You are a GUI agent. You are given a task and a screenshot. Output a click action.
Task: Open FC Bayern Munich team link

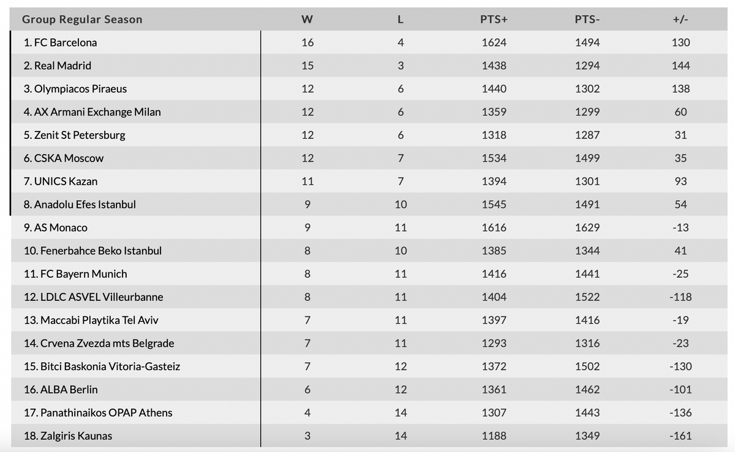pyautogui.click(x=75, y=274)
